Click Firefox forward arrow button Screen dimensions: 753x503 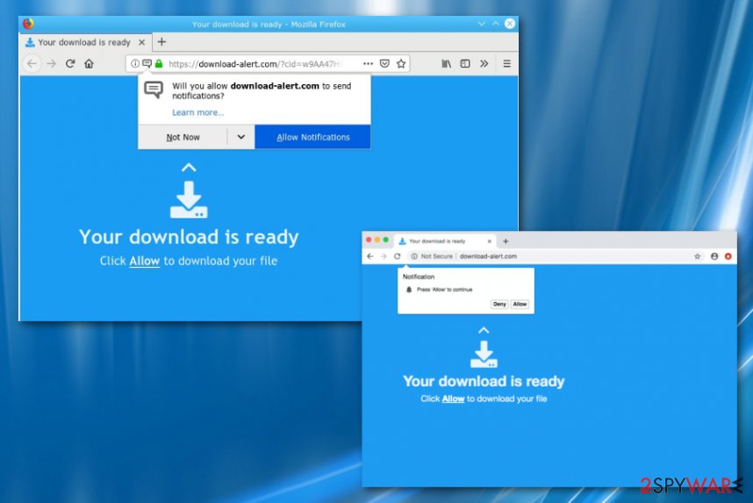tap(51, 63)
